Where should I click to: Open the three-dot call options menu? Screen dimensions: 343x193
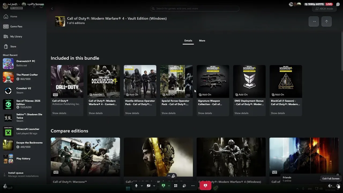tap(193, 186)
